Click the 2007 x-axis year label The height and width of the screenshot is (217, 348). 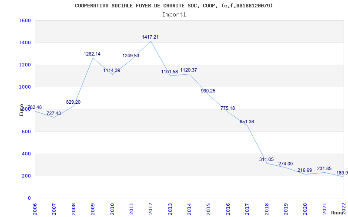54,209
